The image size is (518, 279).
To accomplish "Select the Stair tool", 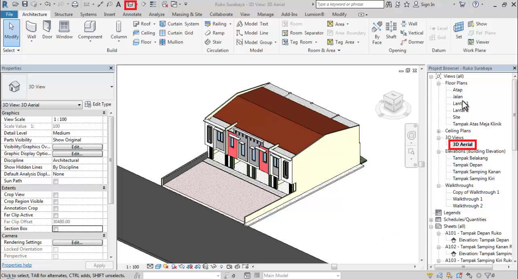I will [x=214, y=42].
